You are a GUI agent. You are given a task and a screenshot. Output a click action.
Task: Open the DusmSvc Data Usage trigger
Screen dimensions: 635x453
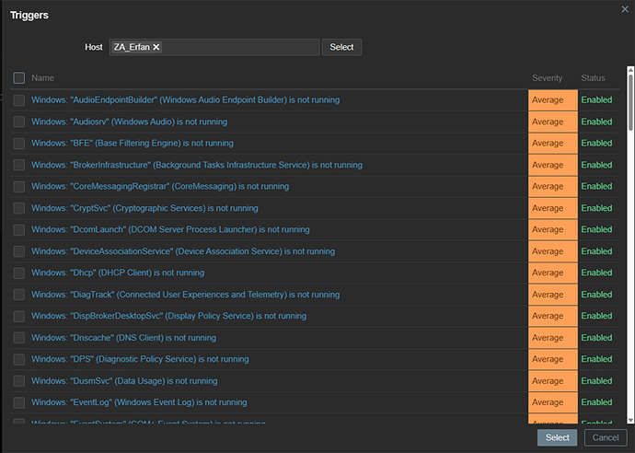click(x=124, y=381)
